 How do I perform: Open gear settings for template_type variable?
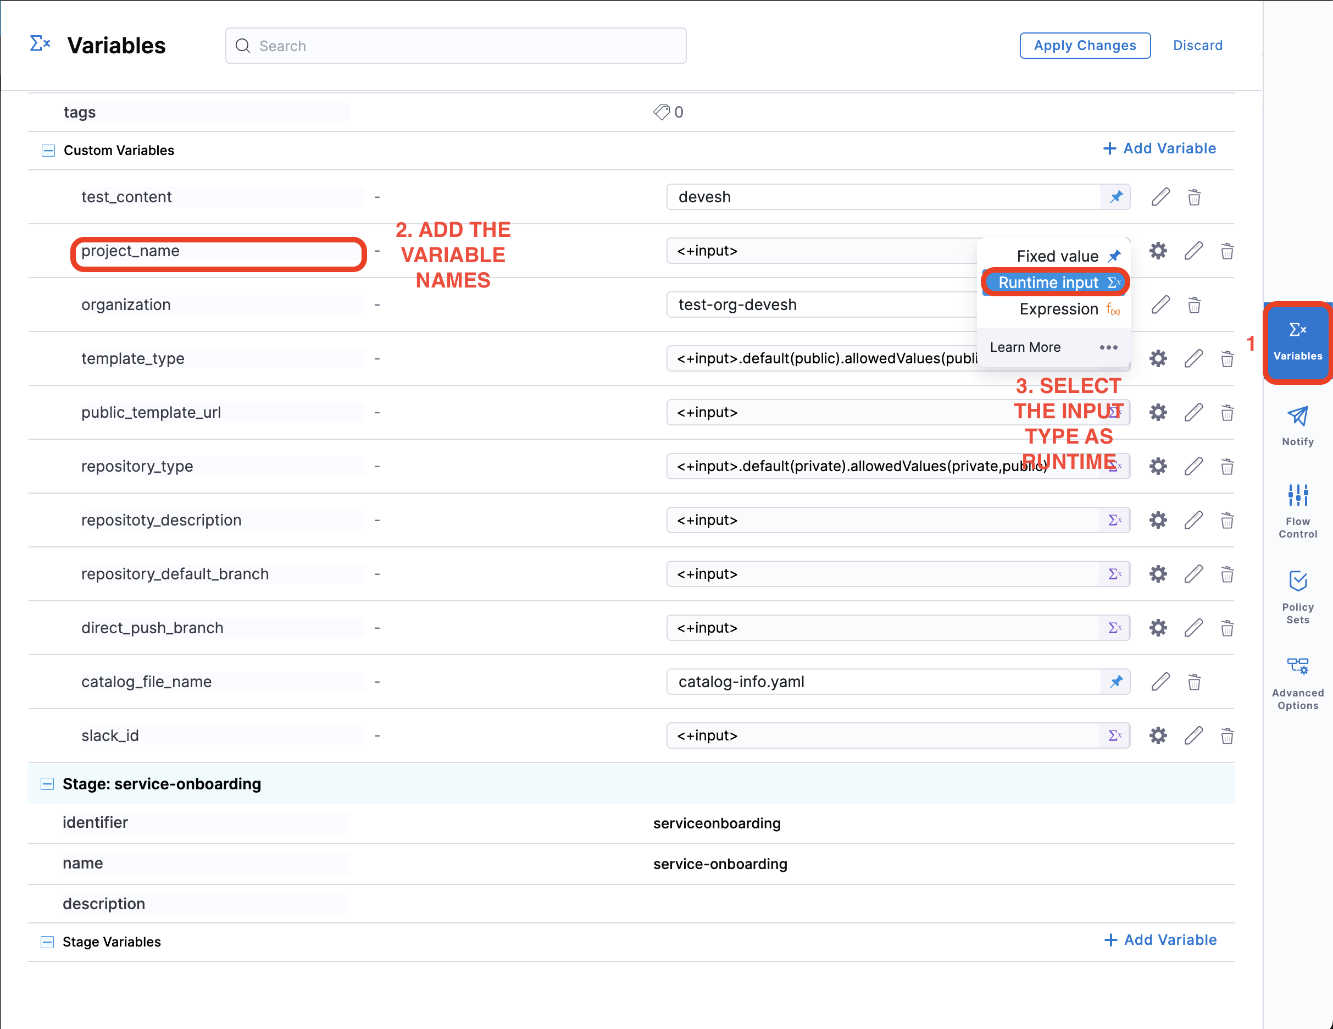(1158, 358)
